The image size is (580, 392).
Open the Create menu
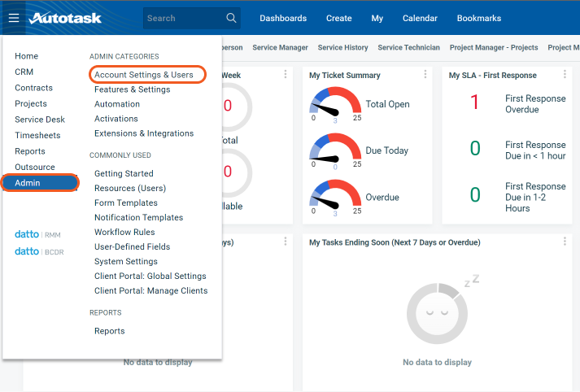[x=338, y=18]
